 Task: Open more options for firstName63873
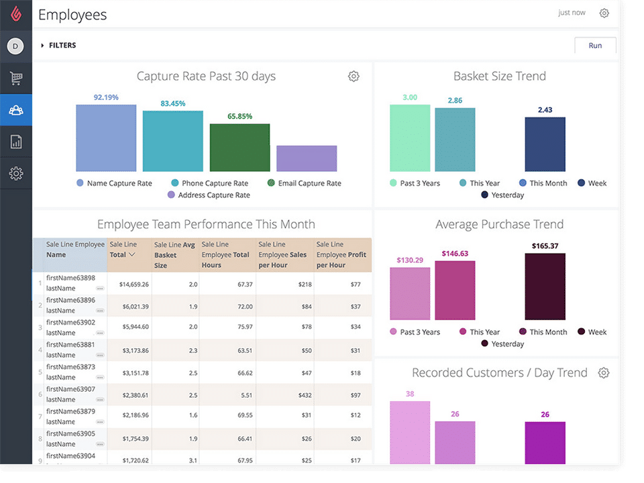click(100, 377)
